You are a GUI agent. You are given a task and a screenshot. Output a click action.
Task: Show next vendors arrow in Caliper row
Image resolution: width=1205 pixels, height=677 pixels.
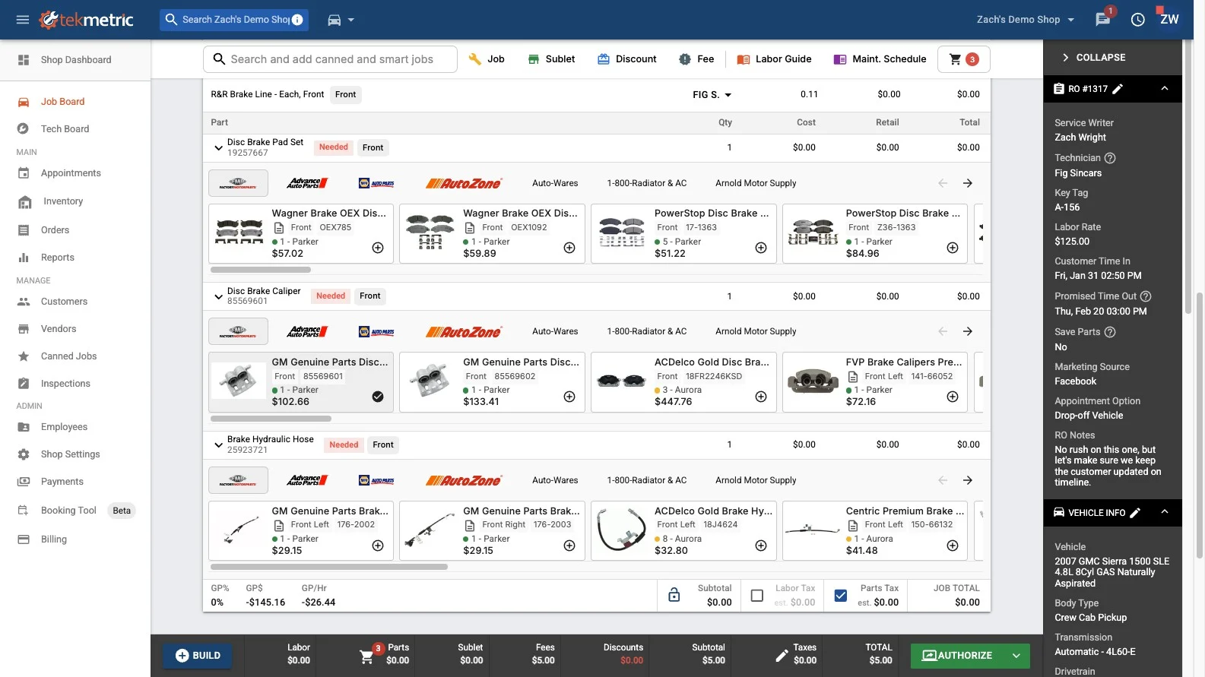968,331
